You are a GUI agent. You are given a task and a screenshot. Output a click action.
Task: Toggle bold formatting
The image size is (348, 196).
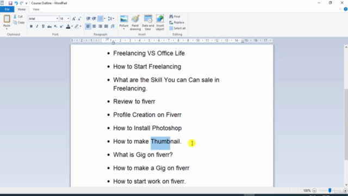(x=31, y=27)
